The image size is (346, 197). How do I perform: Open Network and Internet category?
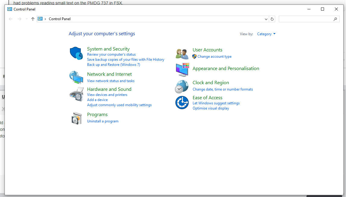tap(109, 74)
